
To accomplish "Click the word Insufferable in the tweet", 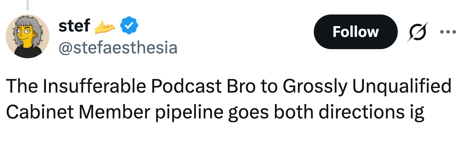I will (x=94, y=86).
